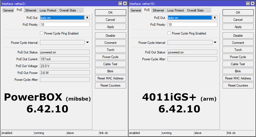Click the PoE Out 'auto on' field in ether10
The image size is (256, 137).
pos(190,18)
